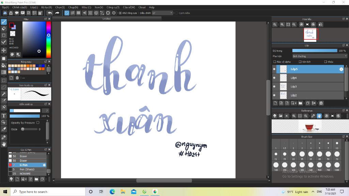Open Pha trộn blend mode dropdown
The image size is (349, 196).
point(320,56)
